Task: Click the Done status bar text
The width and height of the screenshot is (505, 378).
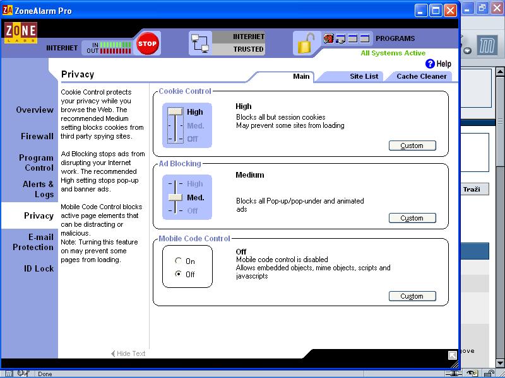Action: (x=45, y=374)
